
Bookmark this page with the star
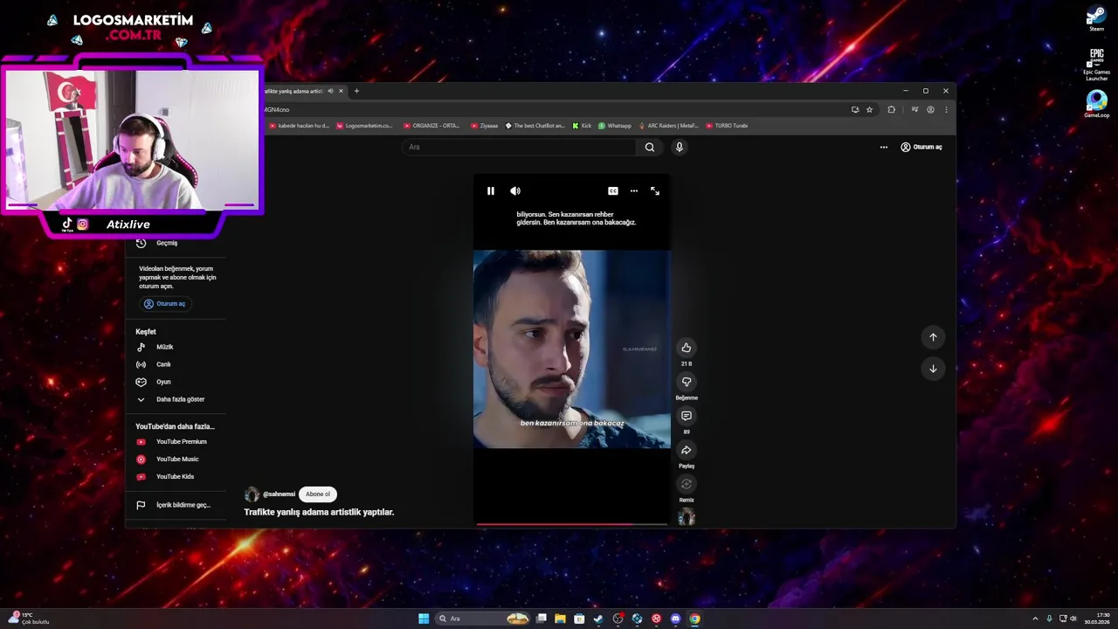click(x=869, y=109)
